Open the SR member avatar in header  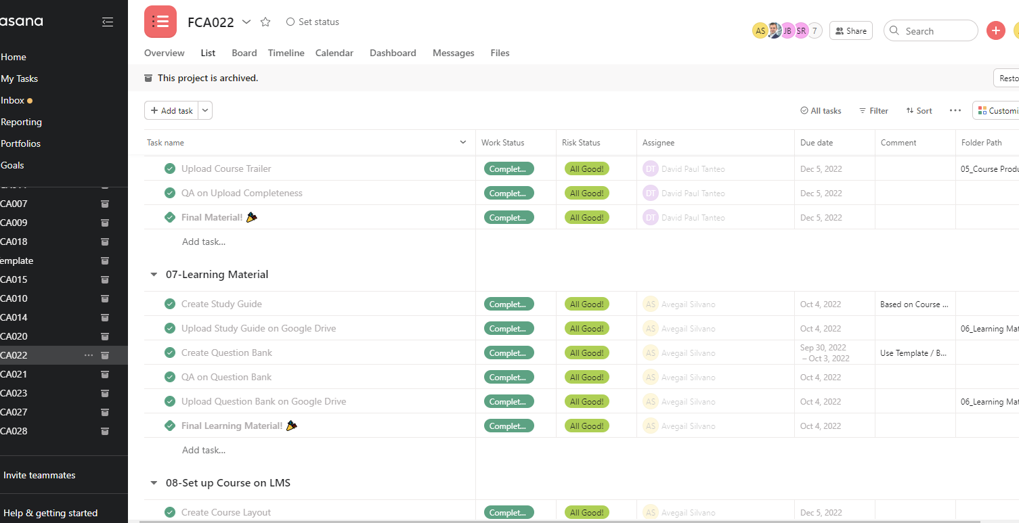(x=801, y=30)
